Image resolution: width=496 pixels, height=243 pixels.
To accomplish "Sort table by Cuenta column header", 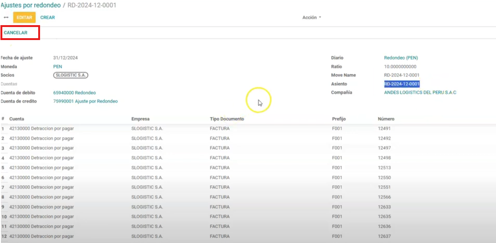I will coord(17,119).
